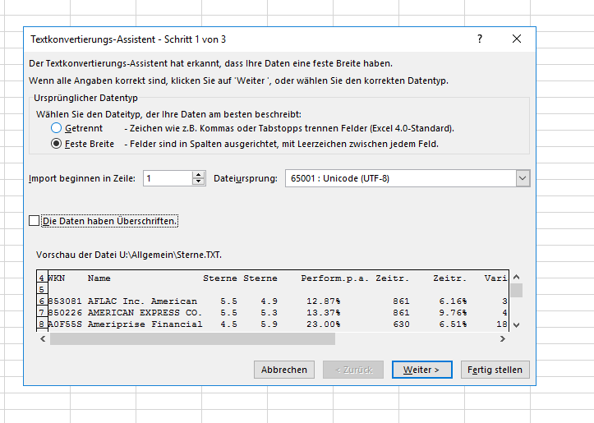Click the '6.51%' value in preview
Screen dimensions: 594x423
pos(453,324)
